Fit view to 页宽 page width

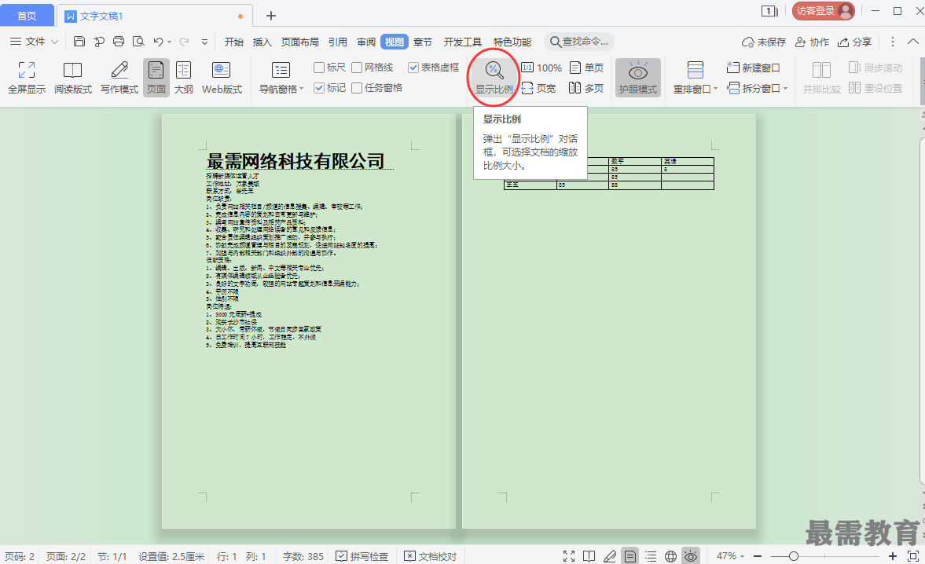click(x=538, y=89)
